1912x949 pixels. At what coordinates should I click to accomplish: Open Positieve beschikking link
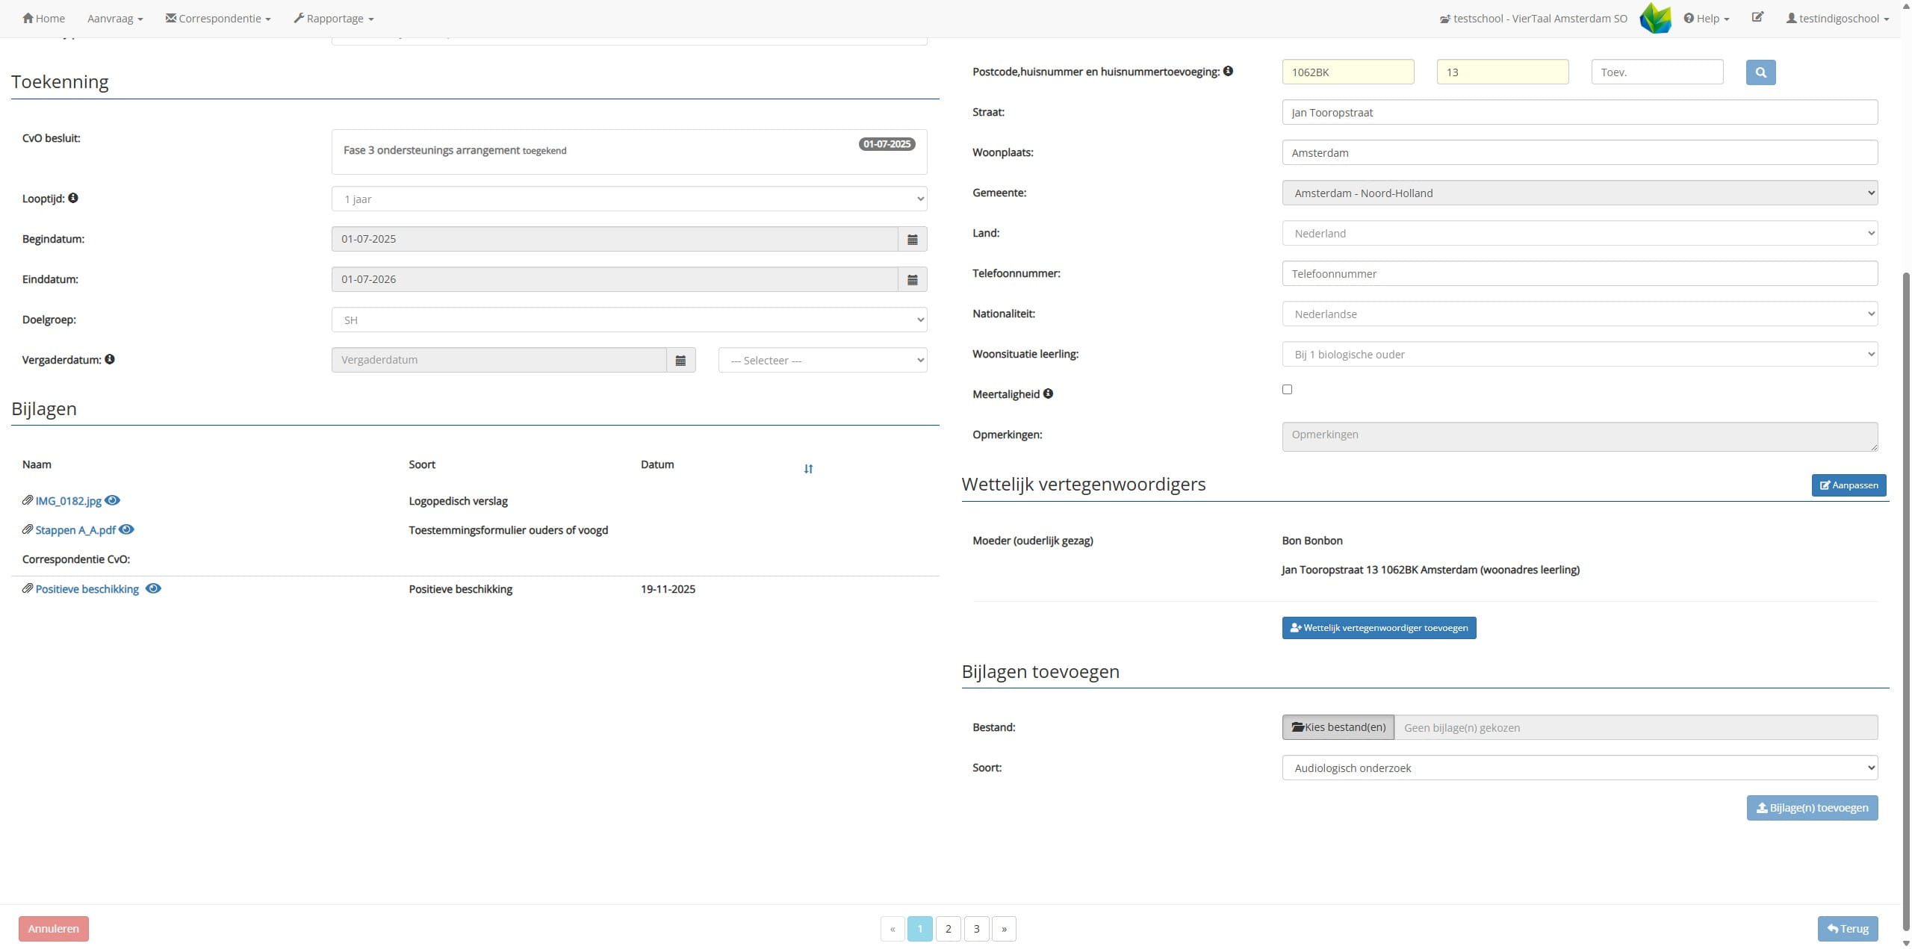click(x=87, y=589)
